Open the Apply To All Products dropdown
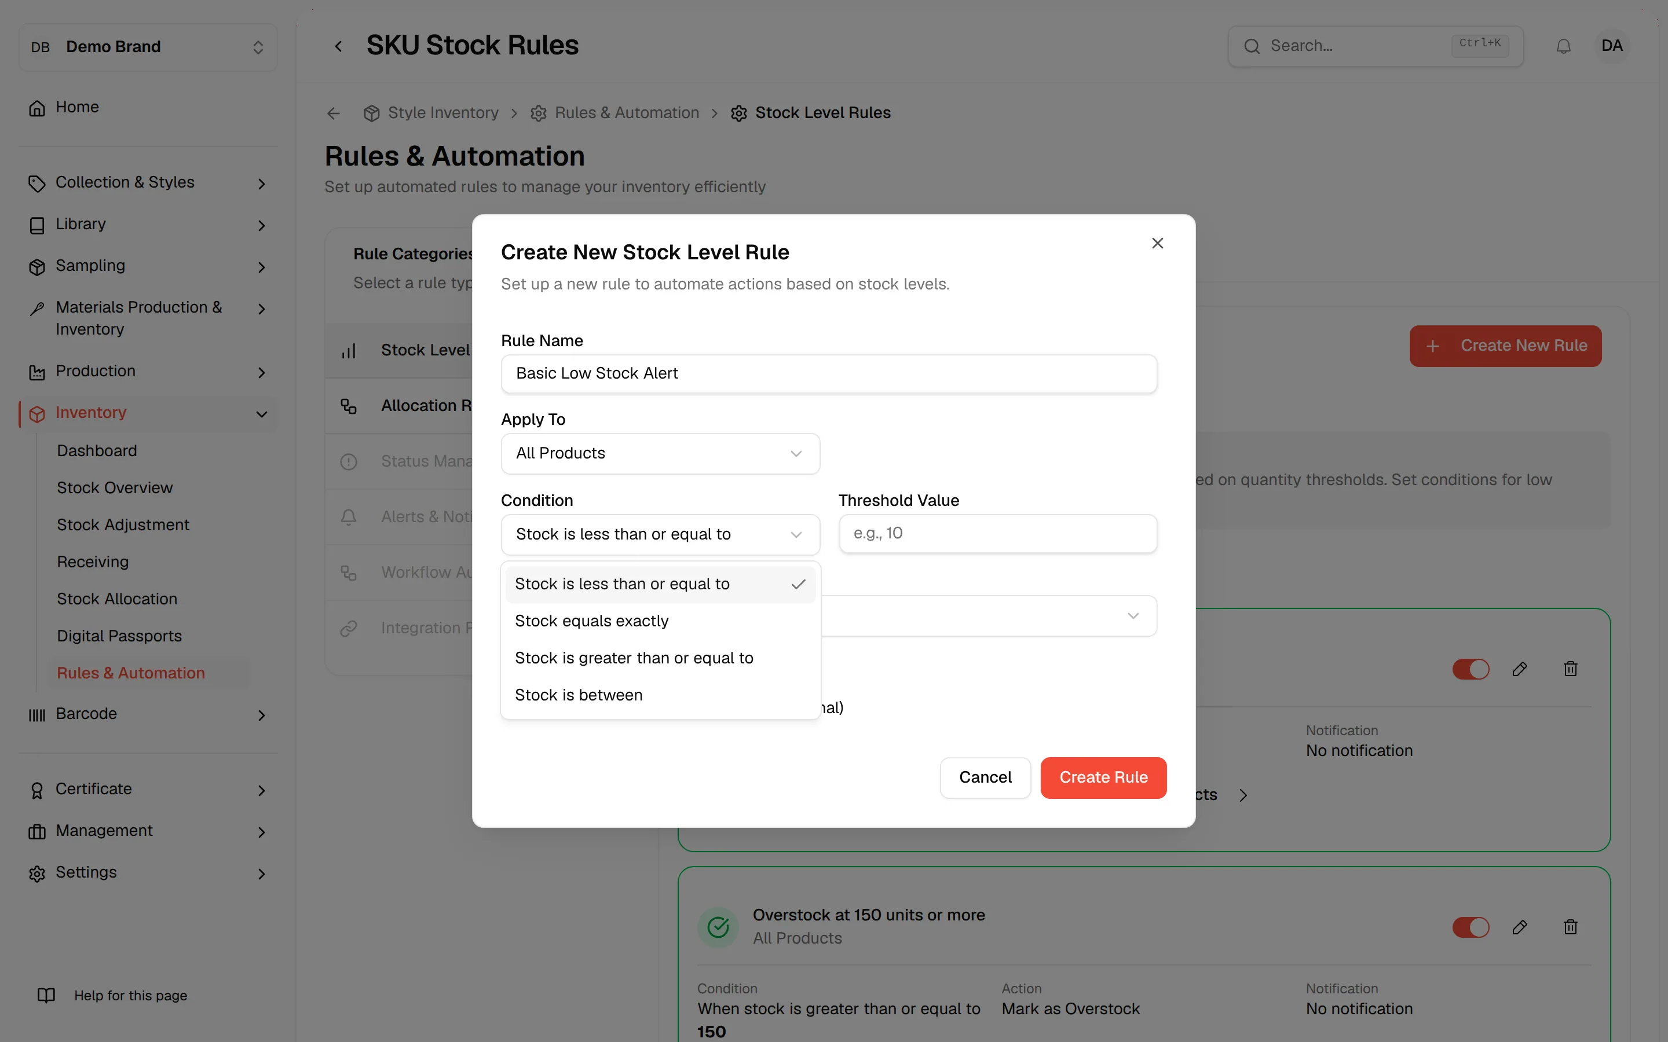The image size is (1668, 1042). [660, 453]
